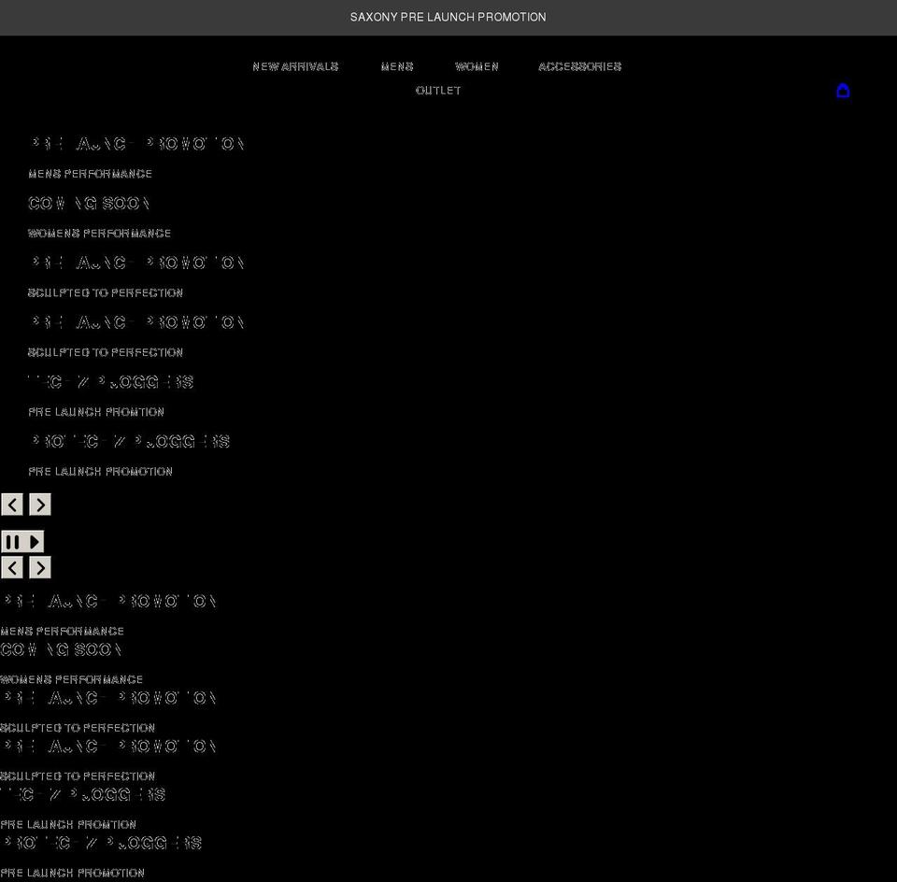Click the previous-slide arrow below the pause button

click(12, 567)
